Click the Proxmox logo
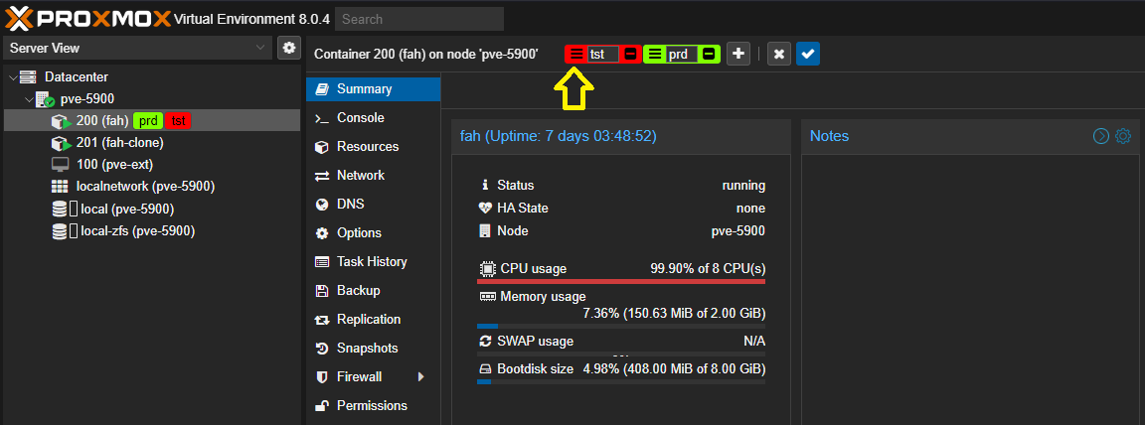The width and height of the screenshot is (1145, 425). (87, 18)
